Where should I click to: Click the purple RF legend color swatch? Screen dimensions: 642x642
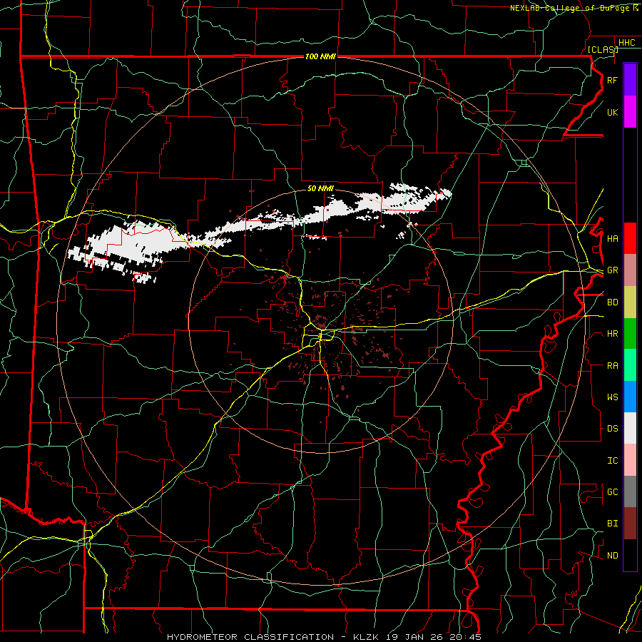click(x=630, y=80)
